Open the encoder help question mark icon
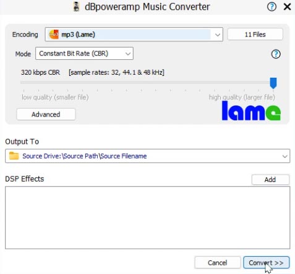The width and height of the screenshot is (295, 274). point(276,54)
